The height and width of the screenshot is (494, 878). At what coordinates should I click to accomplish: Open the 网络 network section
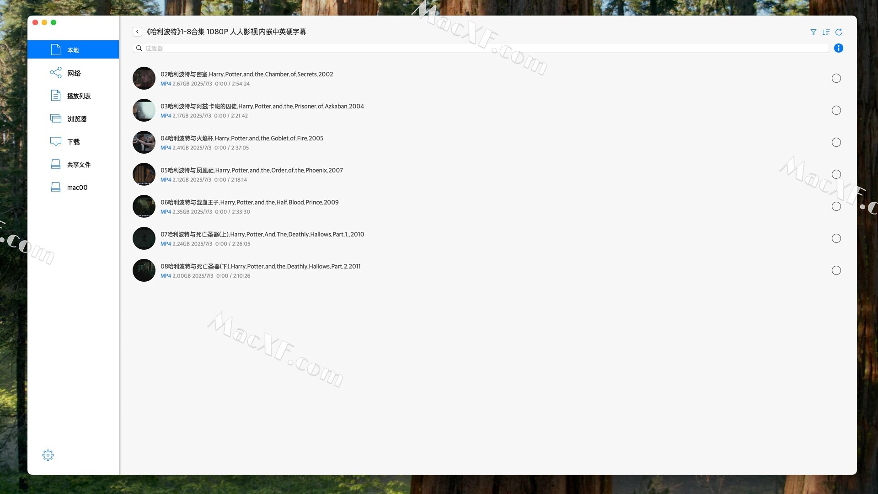click(73, 72)
